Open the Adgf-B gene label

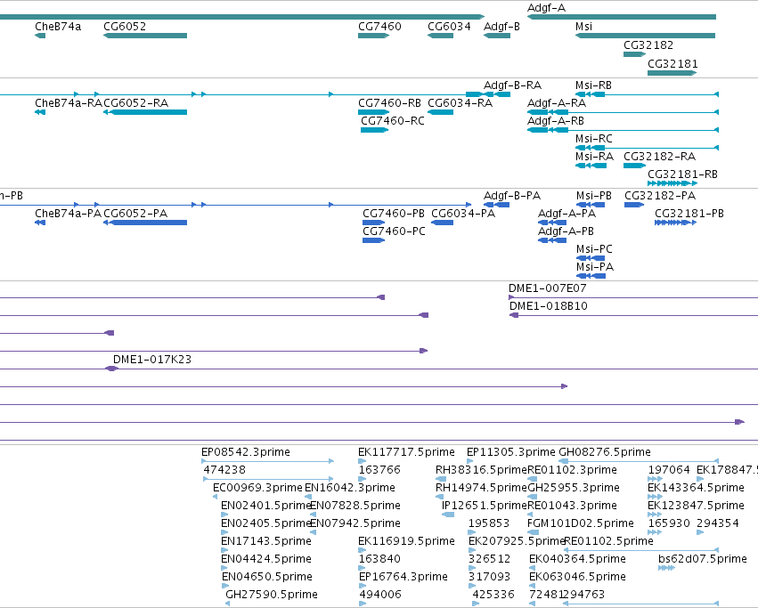[501, 27]
